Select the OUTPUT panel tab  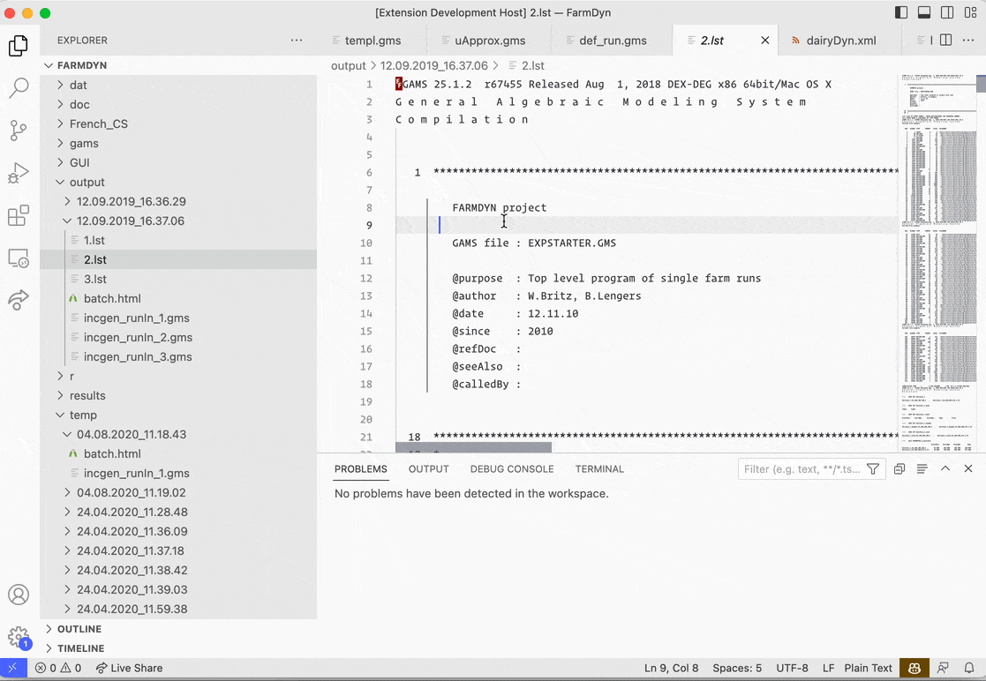tap(429, 468)
